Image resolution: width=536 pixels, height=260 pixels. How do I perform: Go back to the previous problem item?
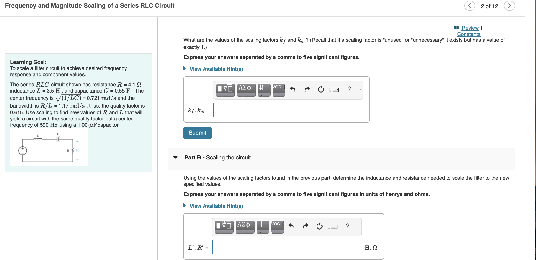(x=470, y=6)
